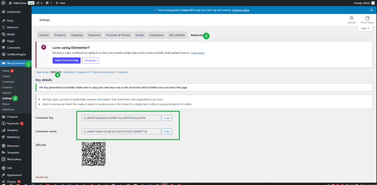The image size is (377, 185).
Task: Open the WooGallery icon in sidebar
Action: coord(3,159)
